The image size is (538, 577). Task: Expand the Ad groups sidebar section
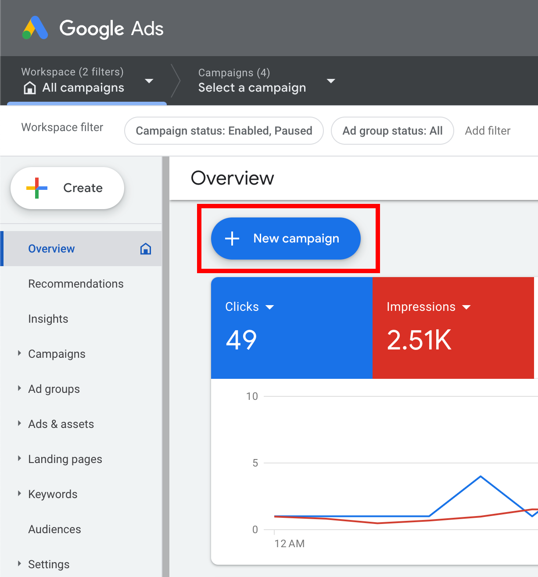pos(19,388)
